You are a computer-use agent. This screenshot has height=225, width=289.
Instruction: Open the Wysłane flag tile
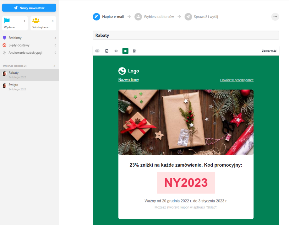pos(15,24)
